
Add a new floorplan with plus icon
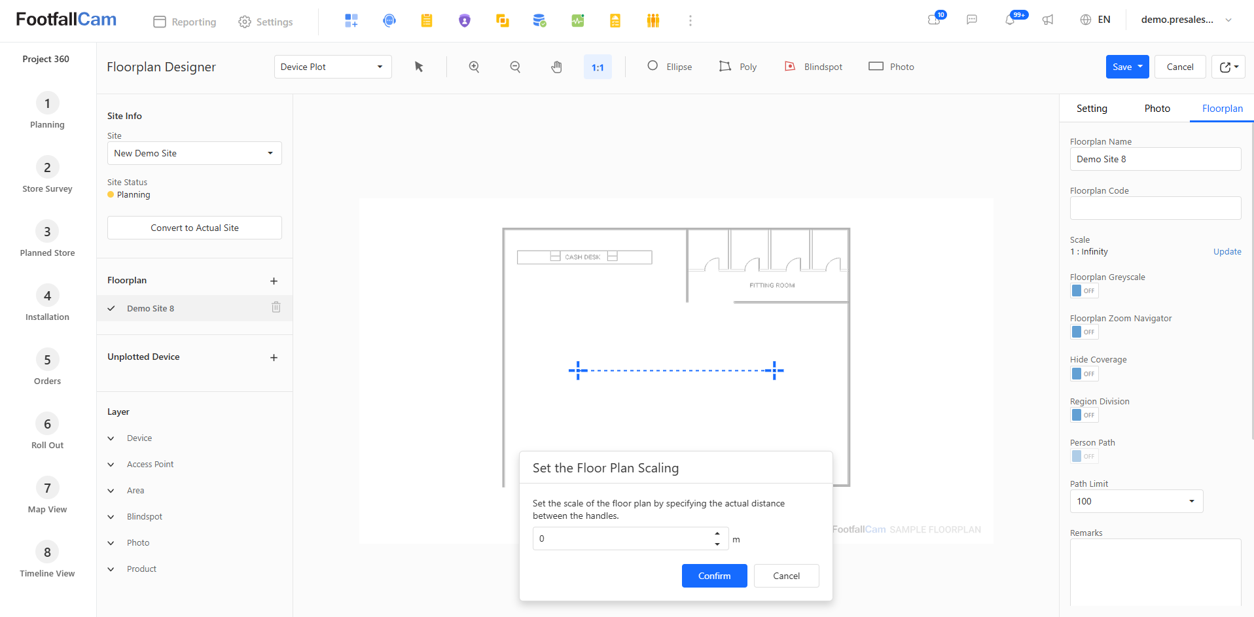274,281
